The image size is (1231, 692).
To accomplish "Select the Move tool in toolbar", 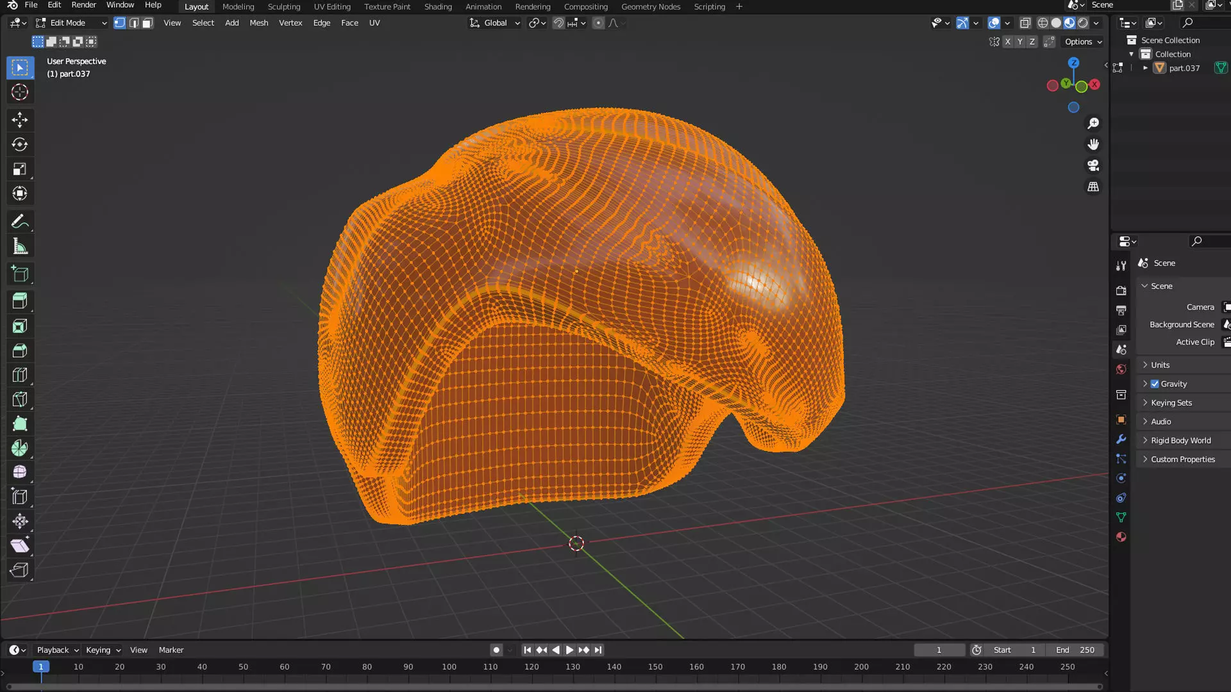I will (x=19, y=120).
